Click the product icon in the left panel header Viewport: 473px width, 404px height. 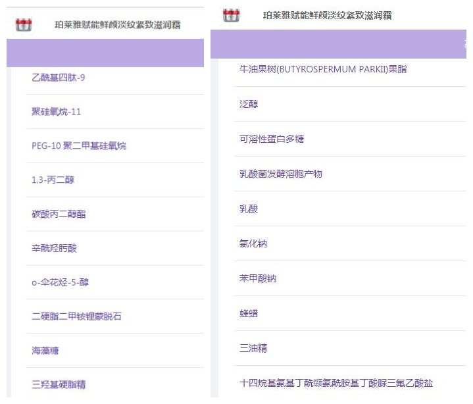[x=24, y=25]
